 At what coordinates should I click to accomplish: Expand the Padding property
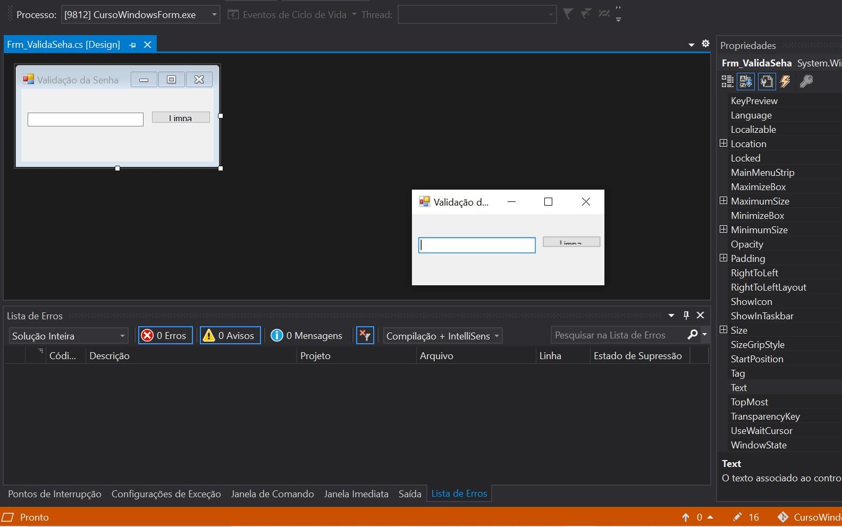click(x=723, y=258)
